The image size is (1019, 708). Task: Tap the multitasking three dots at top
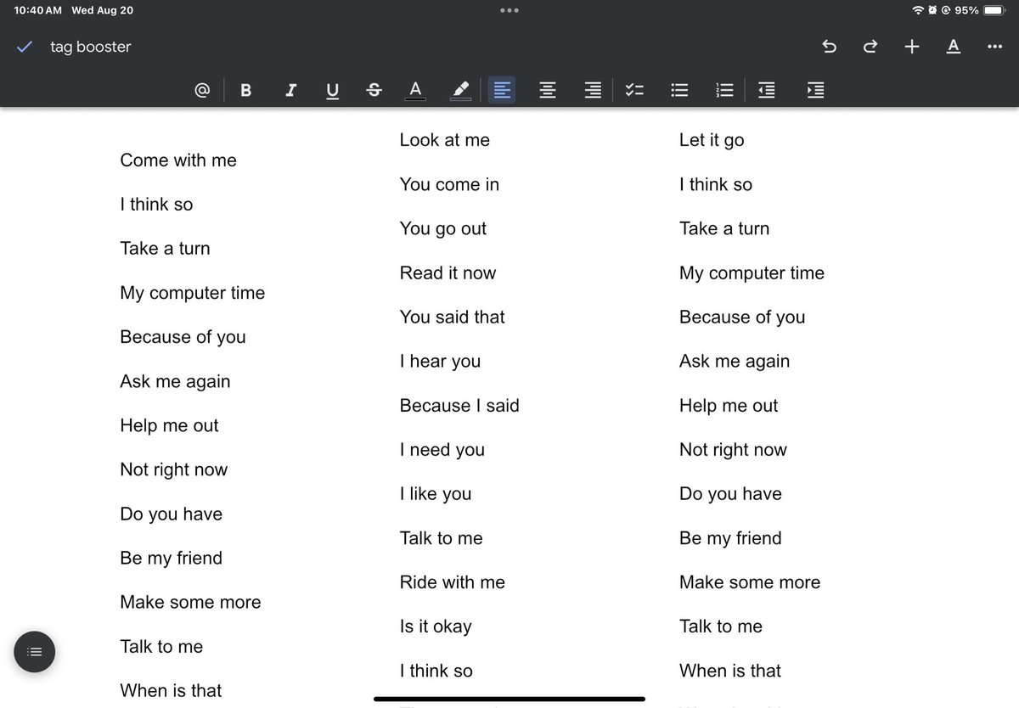[509, 10]
